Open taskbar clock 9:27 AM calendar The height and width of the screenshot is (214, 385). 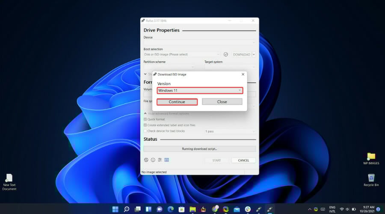(x=367, y=209)
